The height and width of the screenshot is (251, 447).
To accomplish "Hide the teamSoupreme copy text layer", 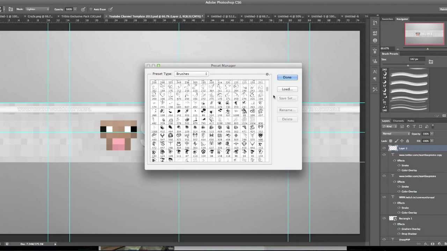I will [x=384, y=155].
